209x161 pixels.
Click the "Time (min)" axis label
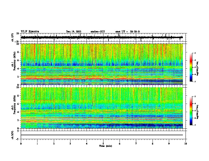[x=106, y=146]
